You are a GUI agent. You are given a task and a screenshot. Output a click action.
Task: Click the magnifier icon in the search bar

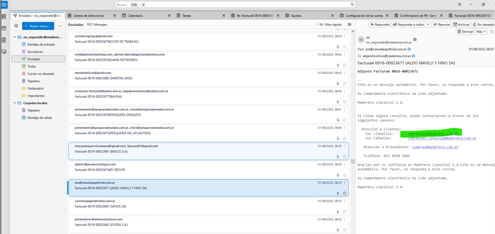coord(352,5)
